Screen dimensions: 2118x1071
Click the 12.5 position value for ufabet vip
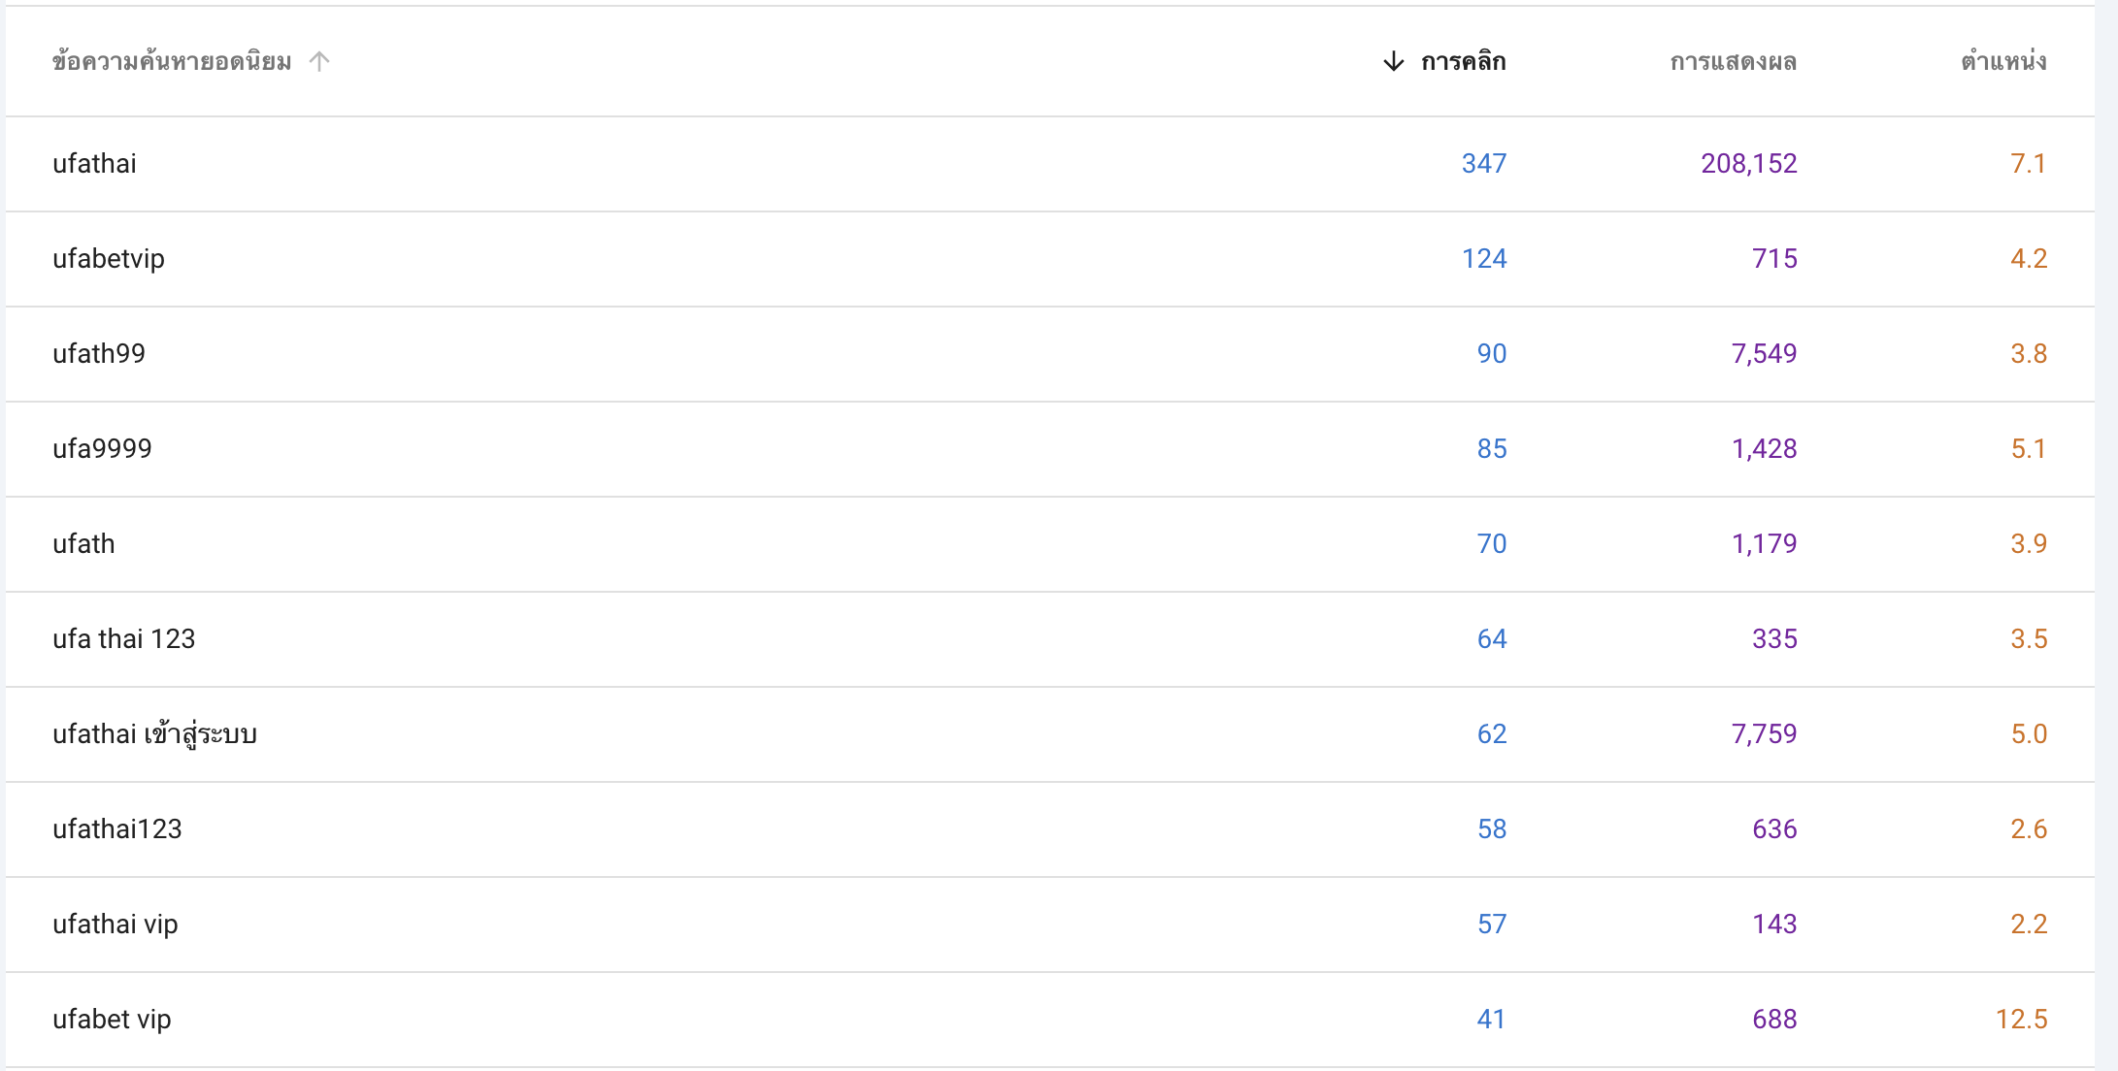[x=2021, y=1019]
